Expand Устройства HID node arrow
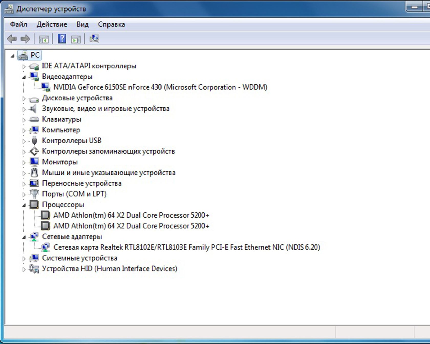430x344 pixels. click(24, 269)
